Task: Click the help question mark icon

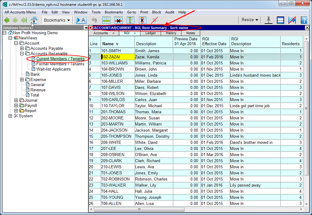Action: click(303, 20)
